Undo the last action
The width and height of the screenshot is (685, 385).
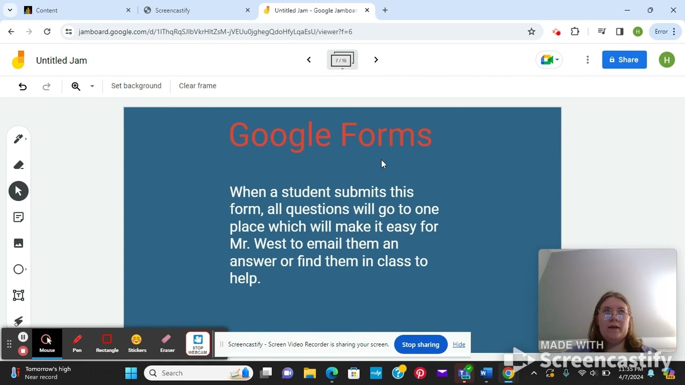point(22,86)
